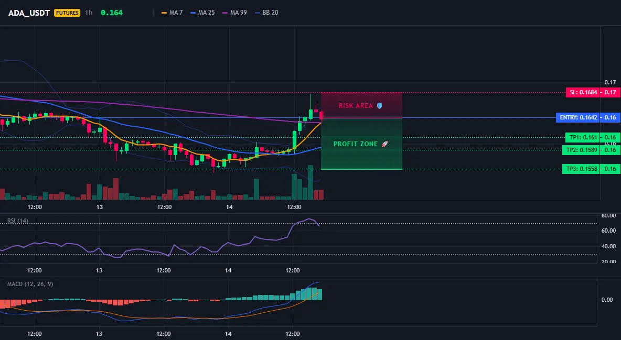Toggle the MA 7 legend item
The image size is (621, 340).
point(172,13)
